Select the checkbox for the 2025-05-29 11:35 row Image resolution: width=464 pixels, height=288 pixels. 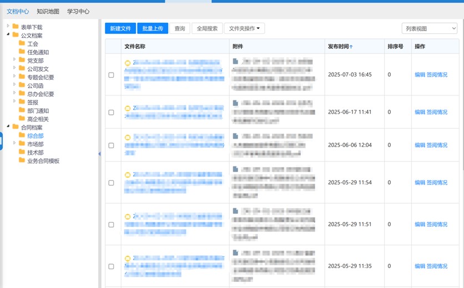[111, 266]
